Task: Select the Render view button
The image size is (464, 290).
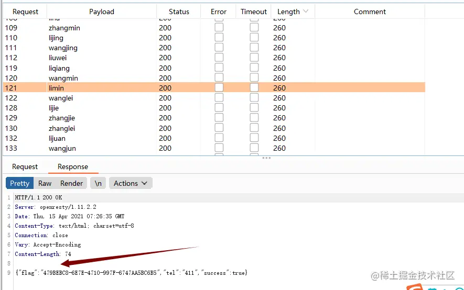Action: (71, 183)
